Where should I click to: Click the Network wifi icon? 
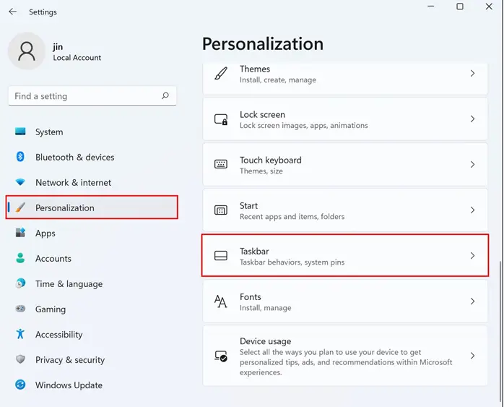point(20,182)
